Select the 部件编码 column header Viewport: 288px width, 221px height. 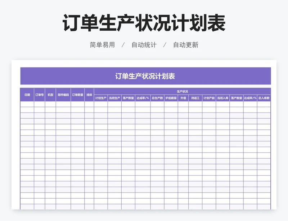(63, 95)
